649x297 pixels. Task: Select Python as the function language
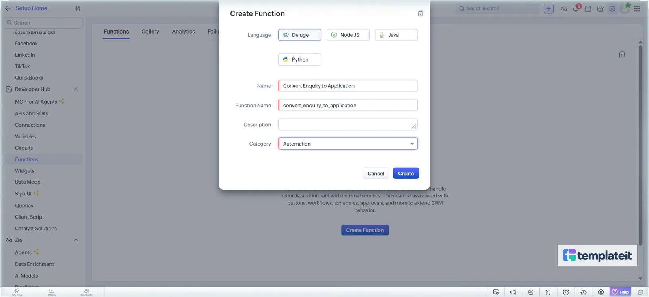click(x=300, y=59)
